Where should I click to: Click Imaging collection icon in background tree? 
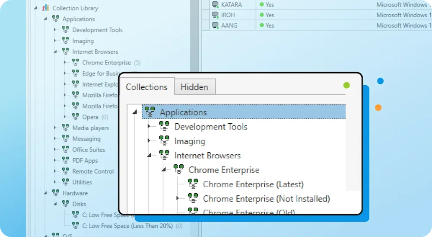point(66,41)
